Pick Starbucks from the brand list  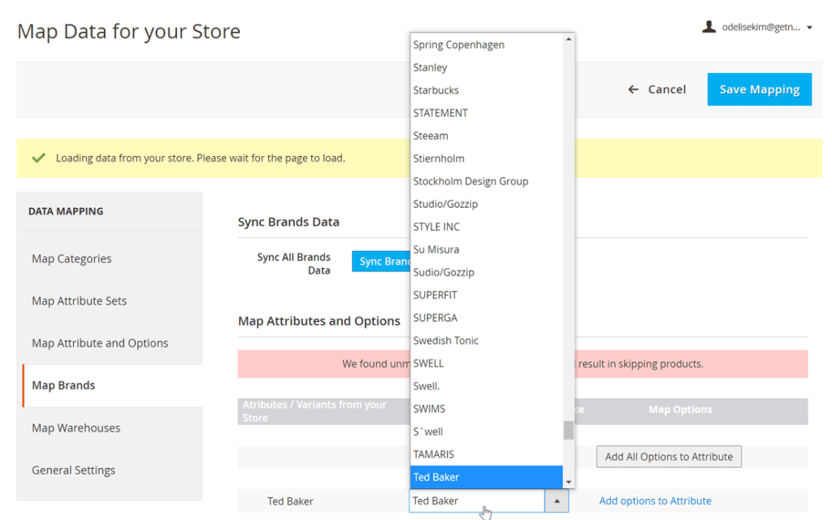coord(487,90)
